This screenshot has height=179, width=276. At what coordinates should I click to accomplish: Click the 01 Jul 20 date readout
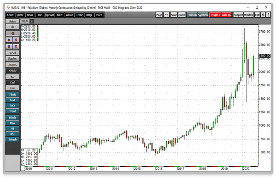pyautogui.click(x=29, y=151)
